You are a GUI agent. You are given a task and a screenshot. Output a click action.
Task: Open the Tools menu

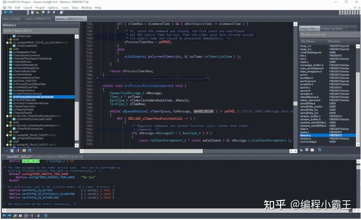tap(65, 8)
